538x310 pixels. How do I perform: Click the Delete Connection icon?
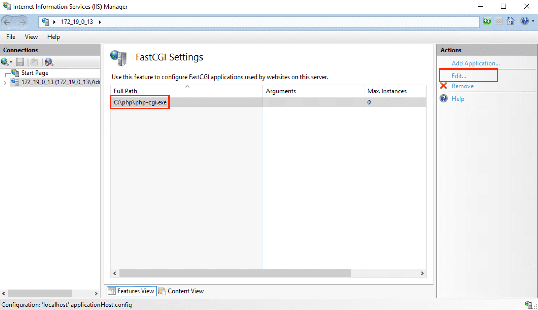pyautogui.click(x=49, y=62)
